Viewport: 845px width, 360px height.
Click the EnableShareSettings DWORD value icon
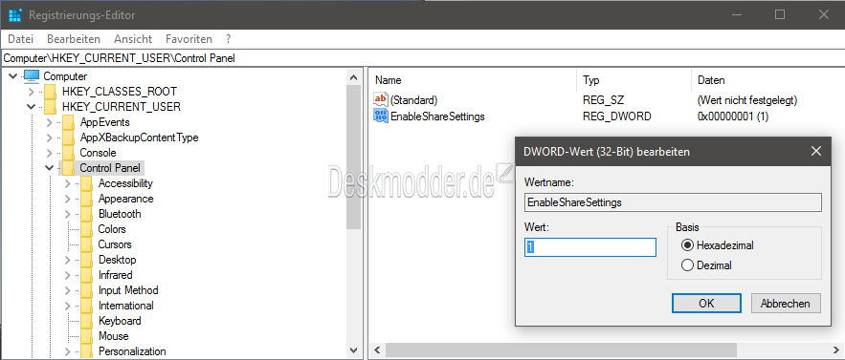pyautogui.click(x=381, y=116)
